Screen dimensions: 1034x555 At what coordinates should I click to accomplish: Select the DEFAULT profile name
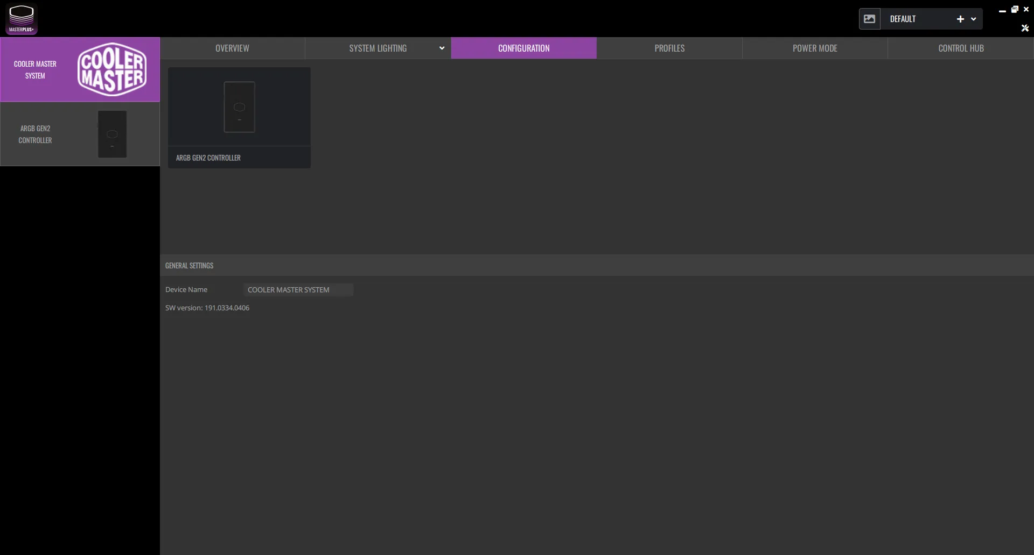pos(903,19)
